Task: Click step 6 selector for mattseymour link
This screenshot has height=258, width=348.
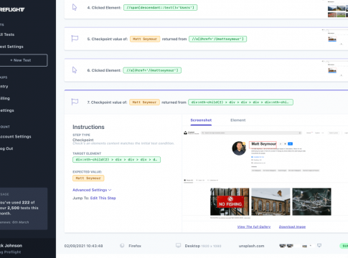Action: pyautogui.click(x=152, y=70)
